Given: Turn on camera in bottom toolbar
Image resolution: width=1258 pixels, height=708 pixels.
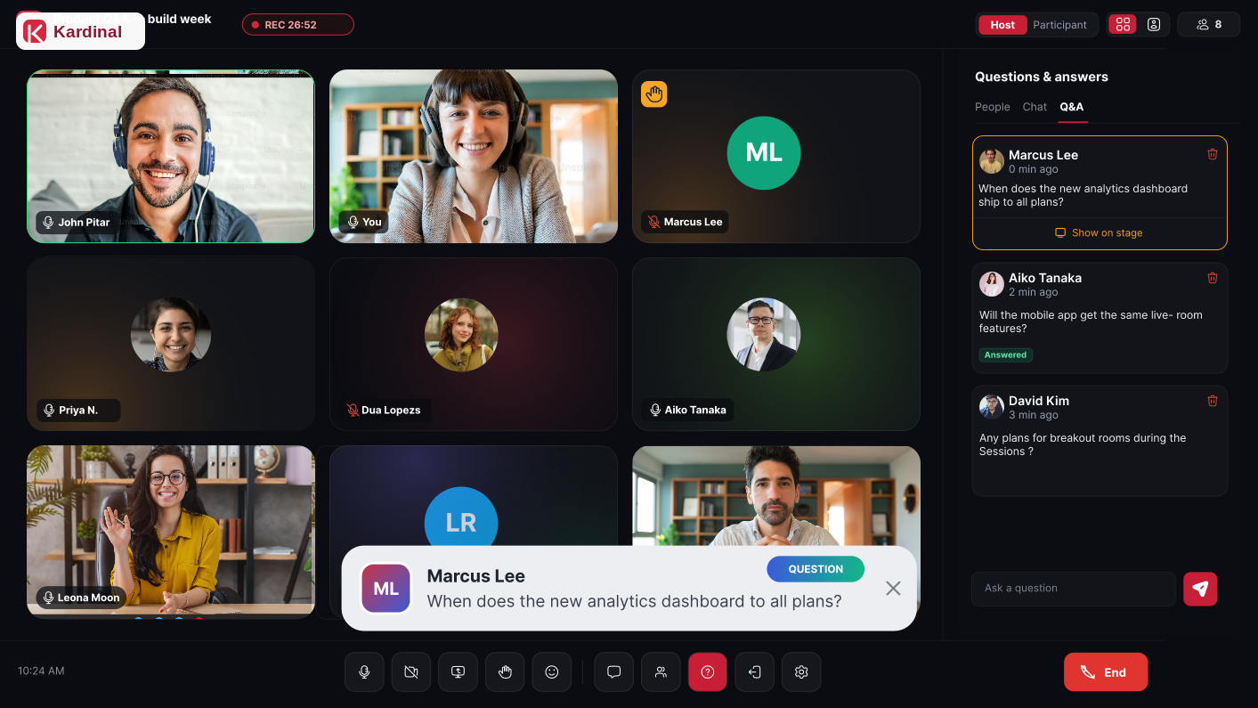Looking at the screenshot, I should pos(411,672).
